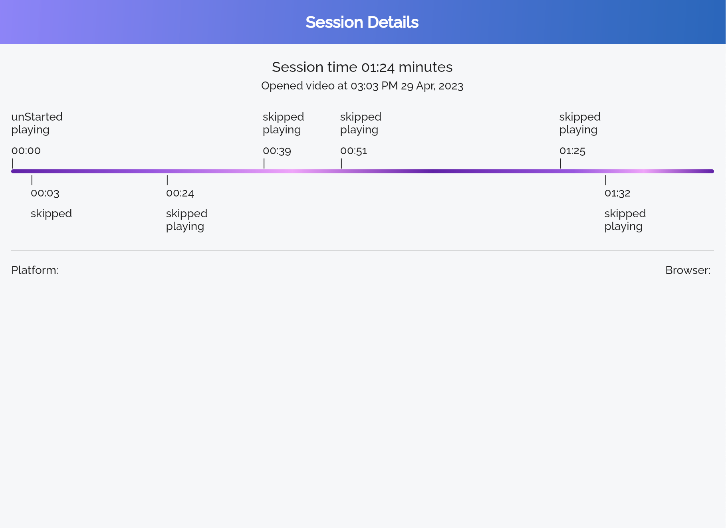Click skipped playing label above 00:39
Screen dimensions: 726x528
[x=283, y=123]
